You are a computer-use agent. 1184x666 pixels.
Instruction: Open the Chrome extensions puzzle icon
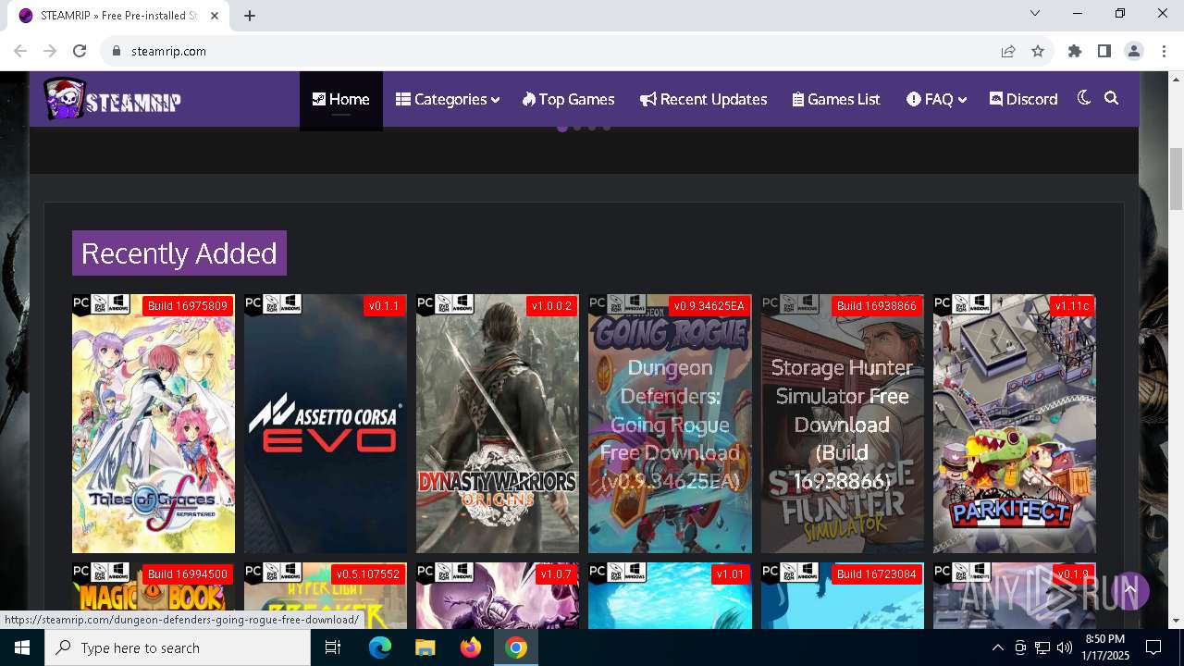(x=1075, y=51)
